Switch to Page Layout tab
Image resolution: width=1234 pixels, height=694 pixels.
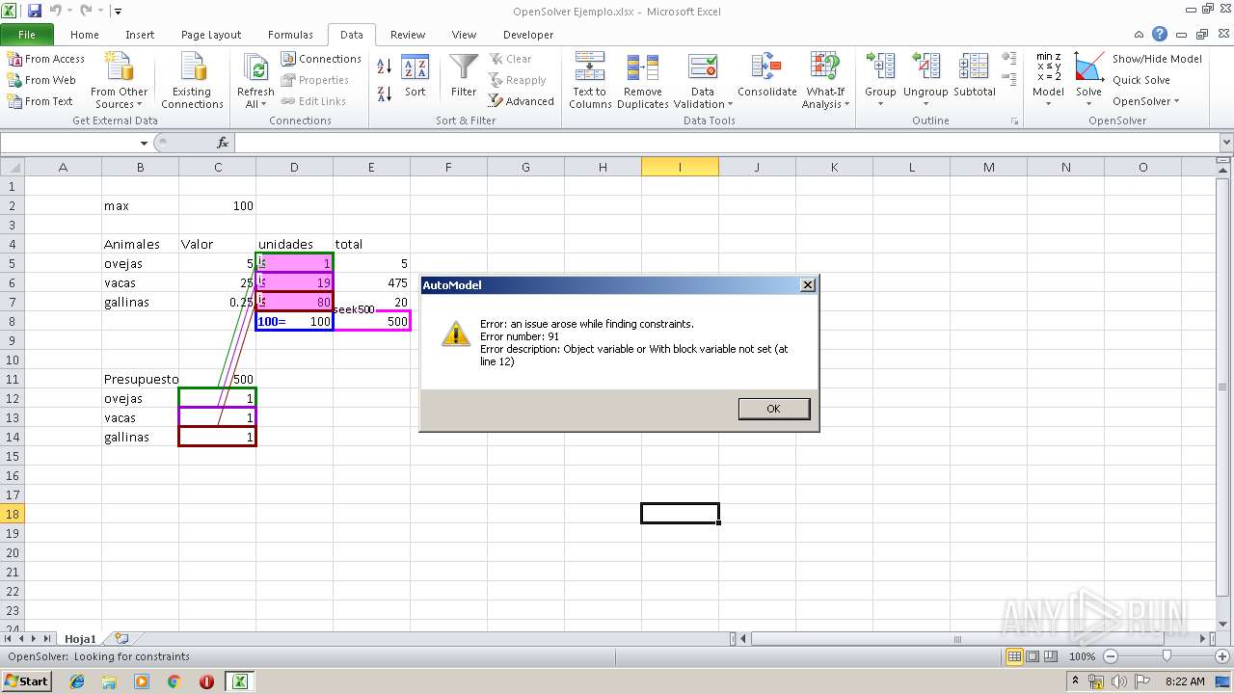pos(211,35)
